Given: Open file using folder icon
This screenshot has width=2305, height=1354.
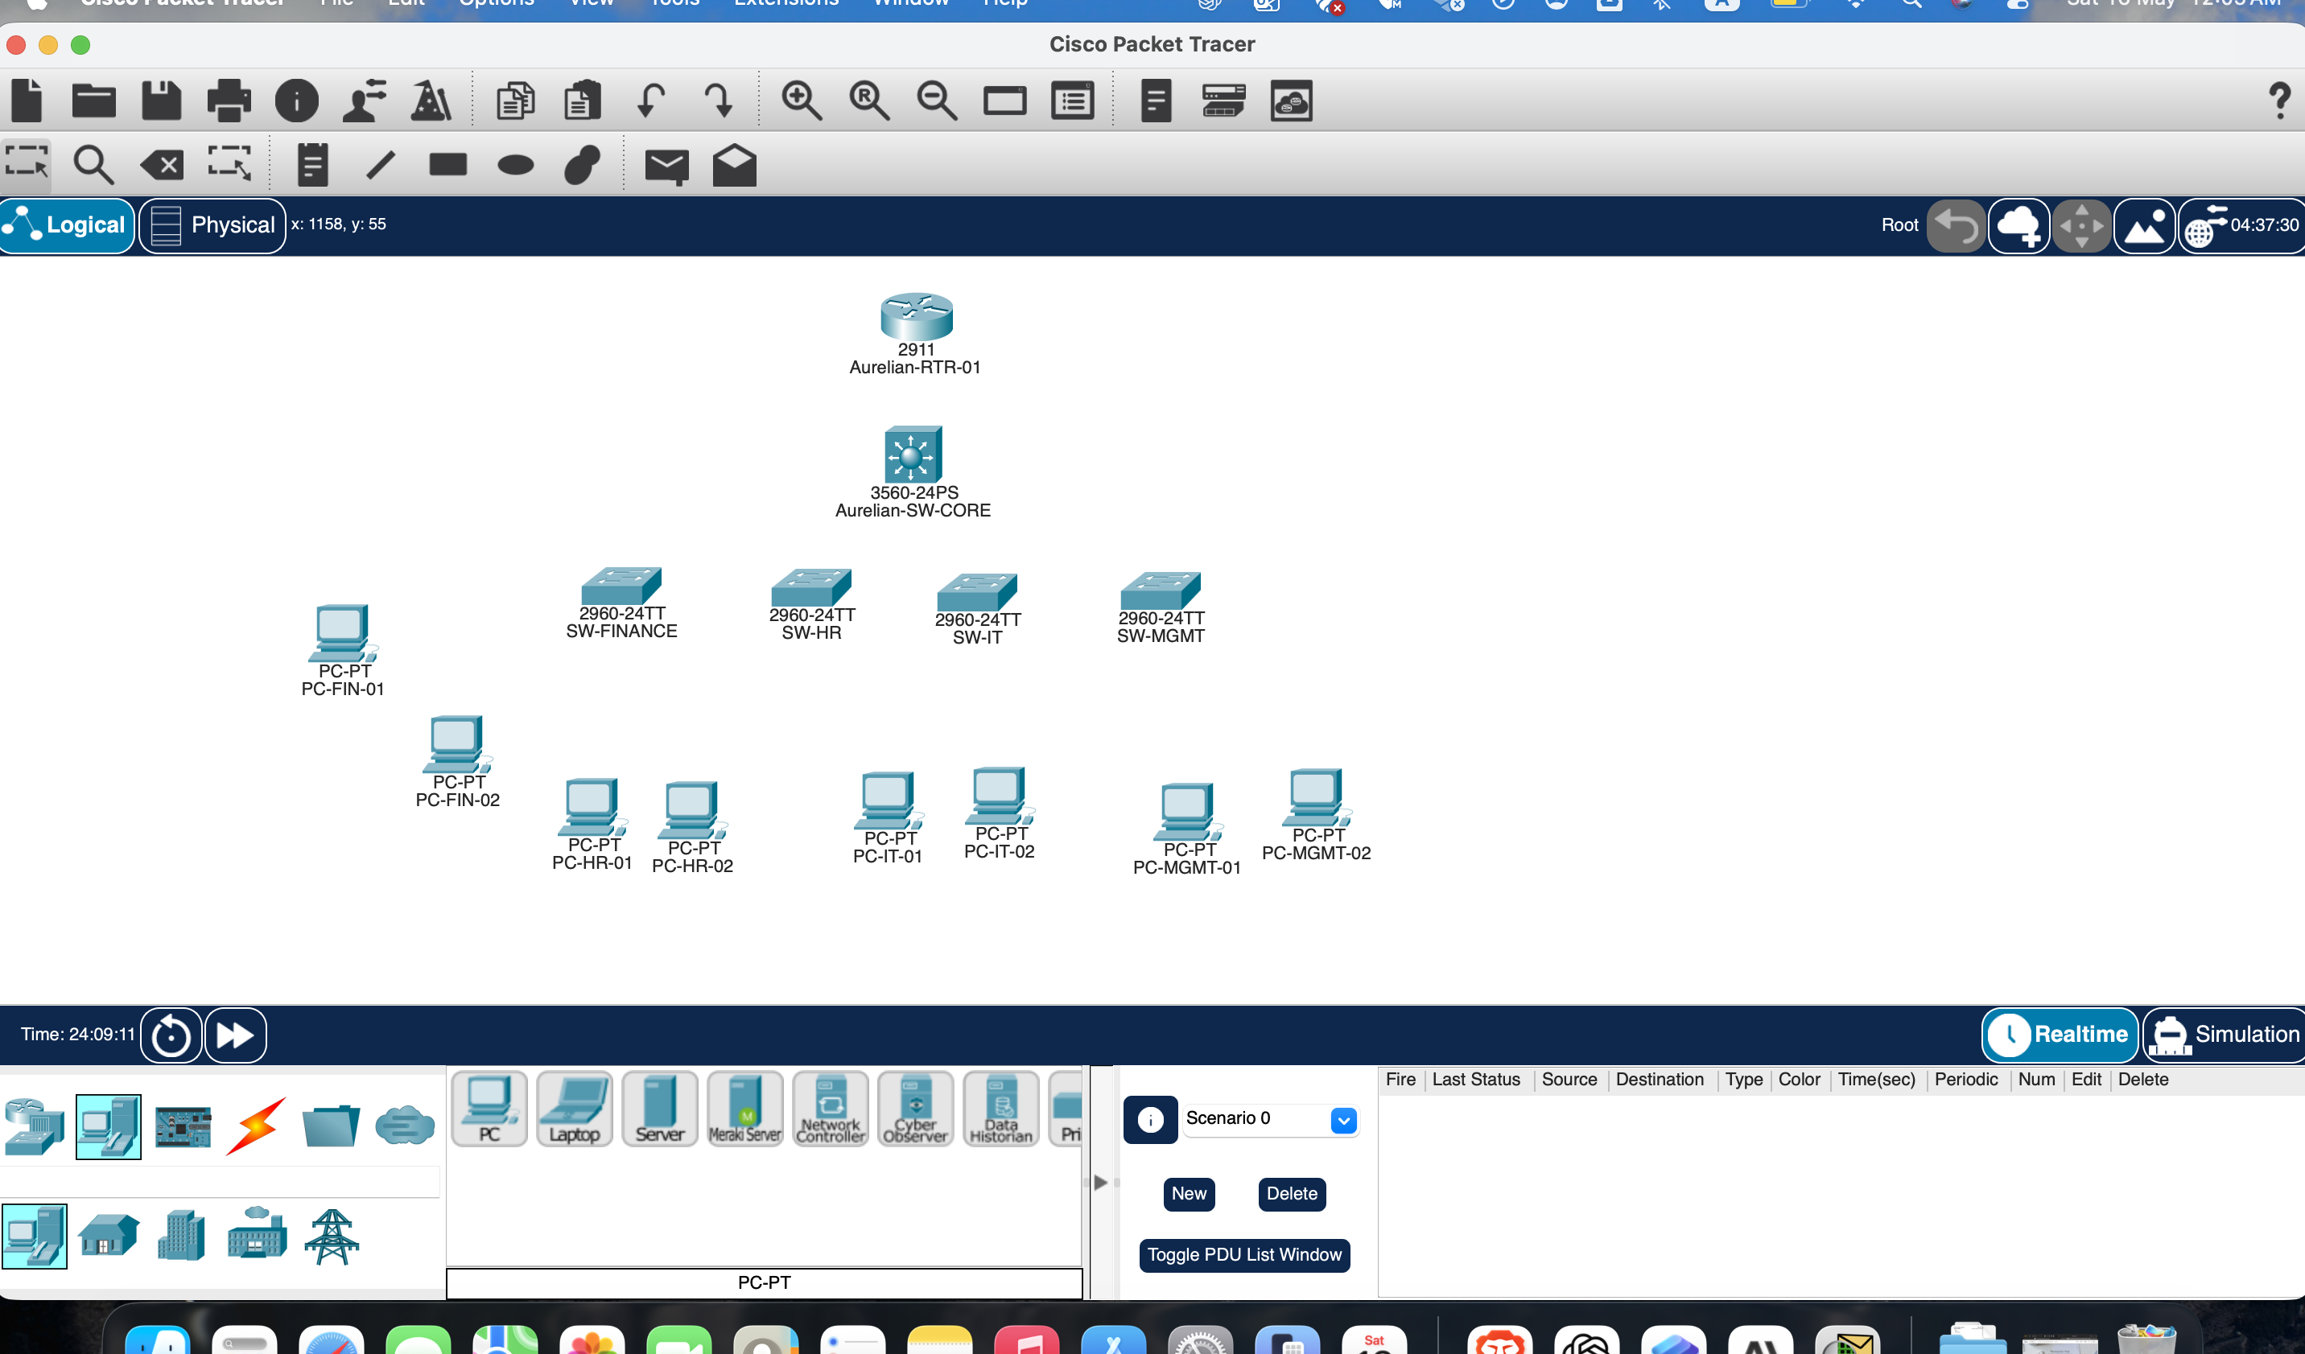Looking at the screenshot, I should (93, 100).
